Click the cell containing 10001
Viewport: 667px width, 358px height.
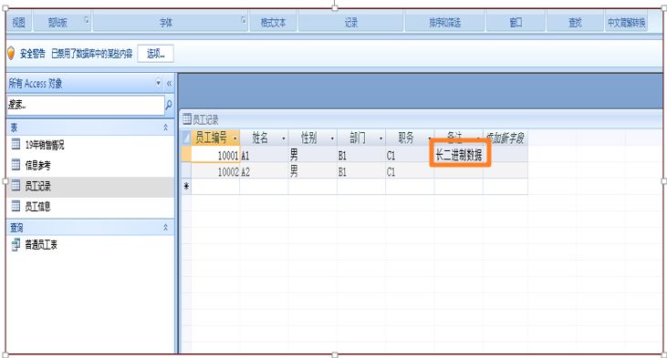pyautogui.click(x=215, y=155)
